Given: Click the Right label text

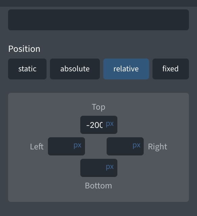Looking at the screenshot, I should tap(158, 147).
